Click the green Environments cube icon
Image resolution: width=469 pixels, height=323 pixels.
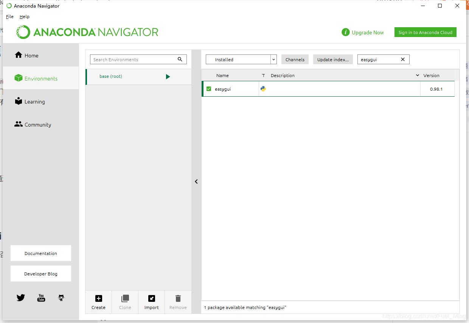(19, 78)
